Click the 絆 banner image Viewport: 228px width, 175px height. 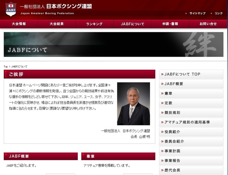[x=113, y=45]
